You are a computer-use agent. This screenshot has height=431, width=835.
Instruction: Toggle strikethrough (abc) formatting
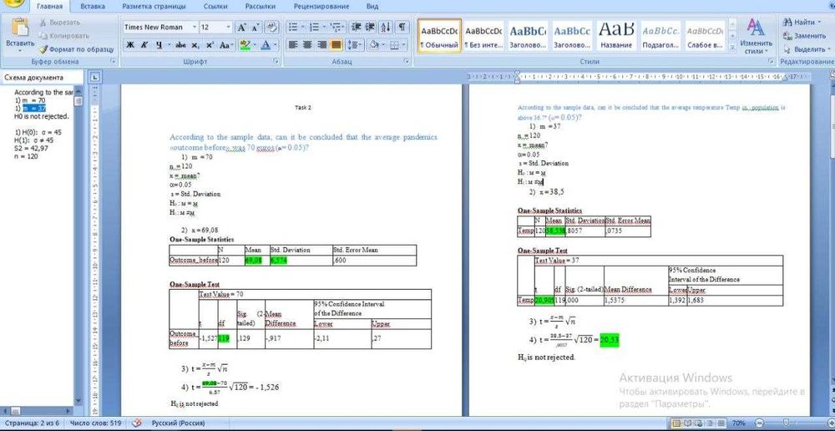click(x=180, y=45)
